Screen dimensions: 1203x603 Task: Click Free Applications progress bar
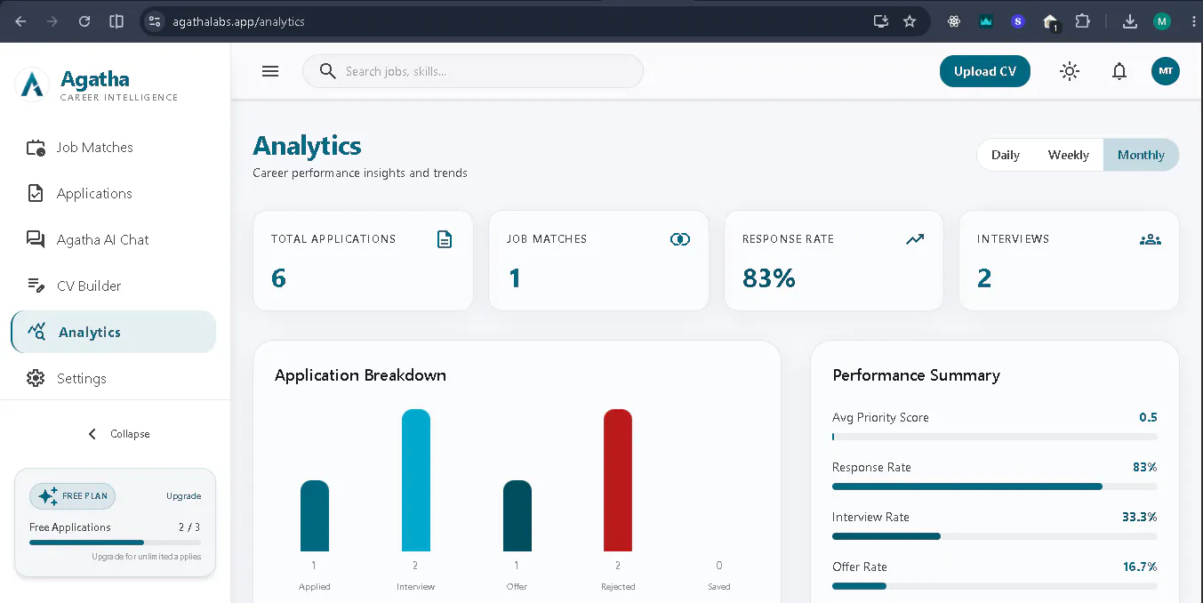(x=115, y=542)
